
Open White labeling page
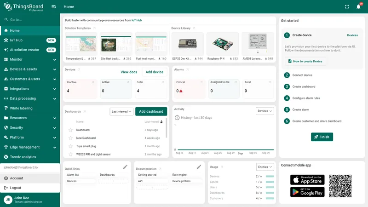(x=30, y=108)
